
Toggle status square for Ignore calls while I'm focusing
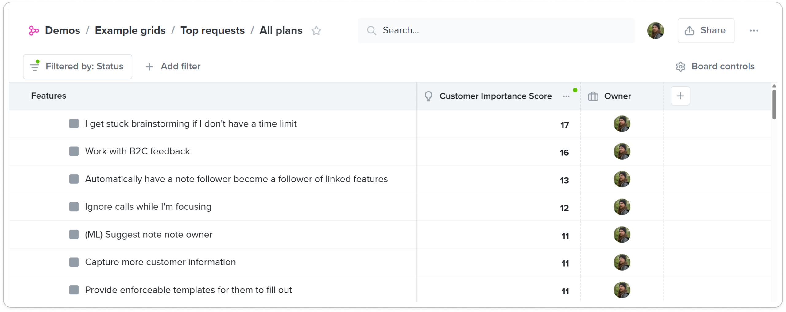click(x=74, y=207)
